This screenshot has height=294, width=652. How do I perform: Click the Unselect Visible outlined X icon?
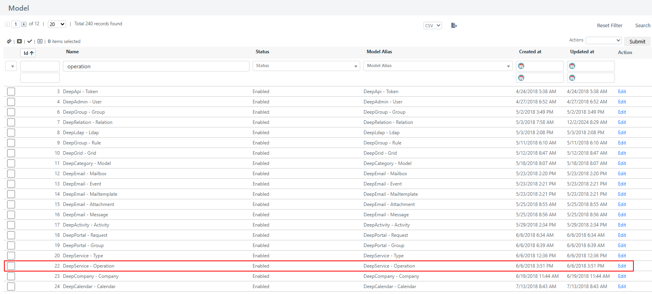(x=40, y=41)
